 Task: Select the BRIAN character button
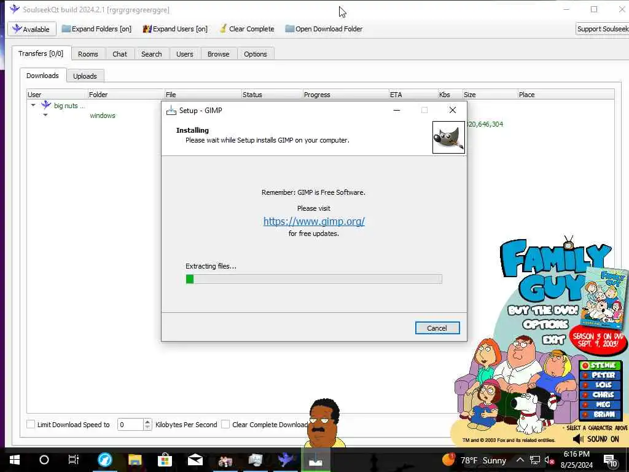tap(600, 414)
